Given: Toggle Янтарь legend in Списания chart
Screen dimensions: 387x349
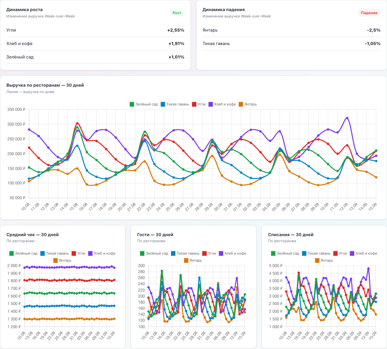Looking at the screenshot, I should pos(324,260).
